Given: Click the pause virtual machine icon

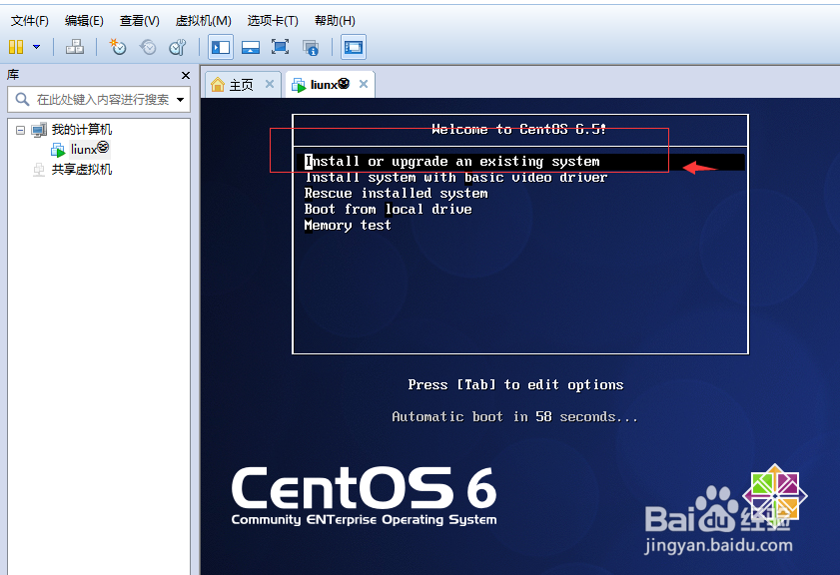Looking at the screenshot, I should pos(16,47).
